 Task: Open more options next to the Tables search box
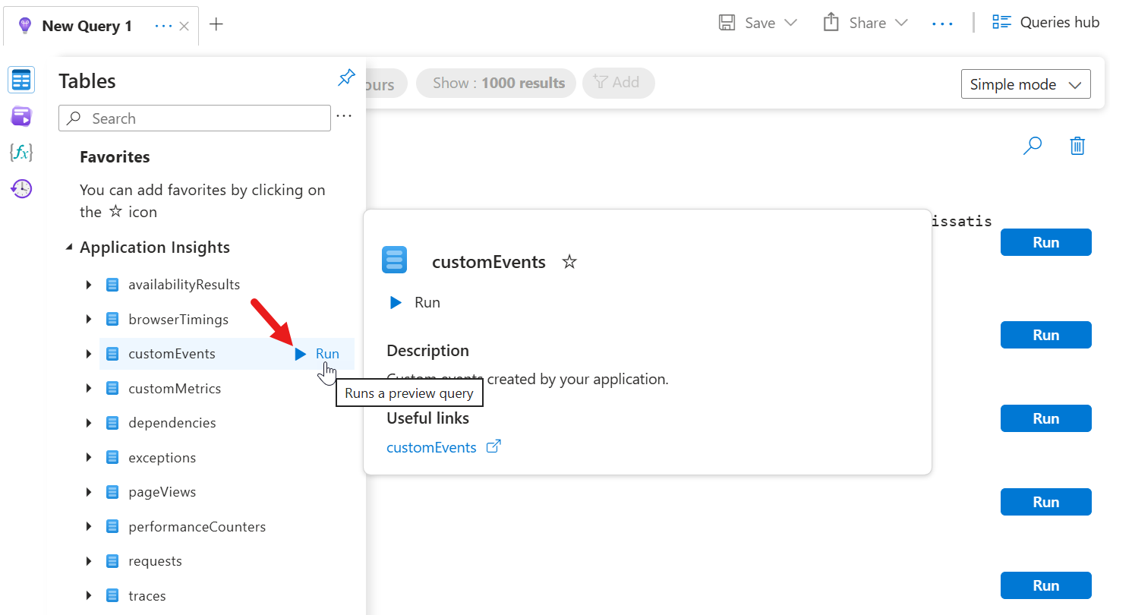[343, 115]
